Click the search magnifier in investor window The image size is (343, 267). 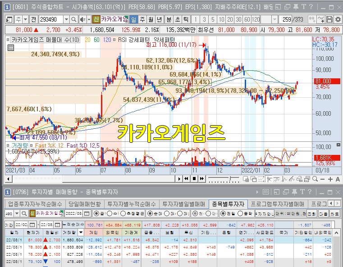pyautogui.click(x=24, y=213)
